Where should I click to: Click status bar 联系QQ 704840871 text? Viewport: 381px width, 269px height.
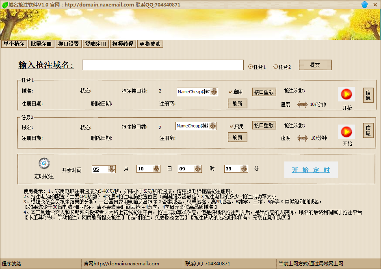(208, 264)
